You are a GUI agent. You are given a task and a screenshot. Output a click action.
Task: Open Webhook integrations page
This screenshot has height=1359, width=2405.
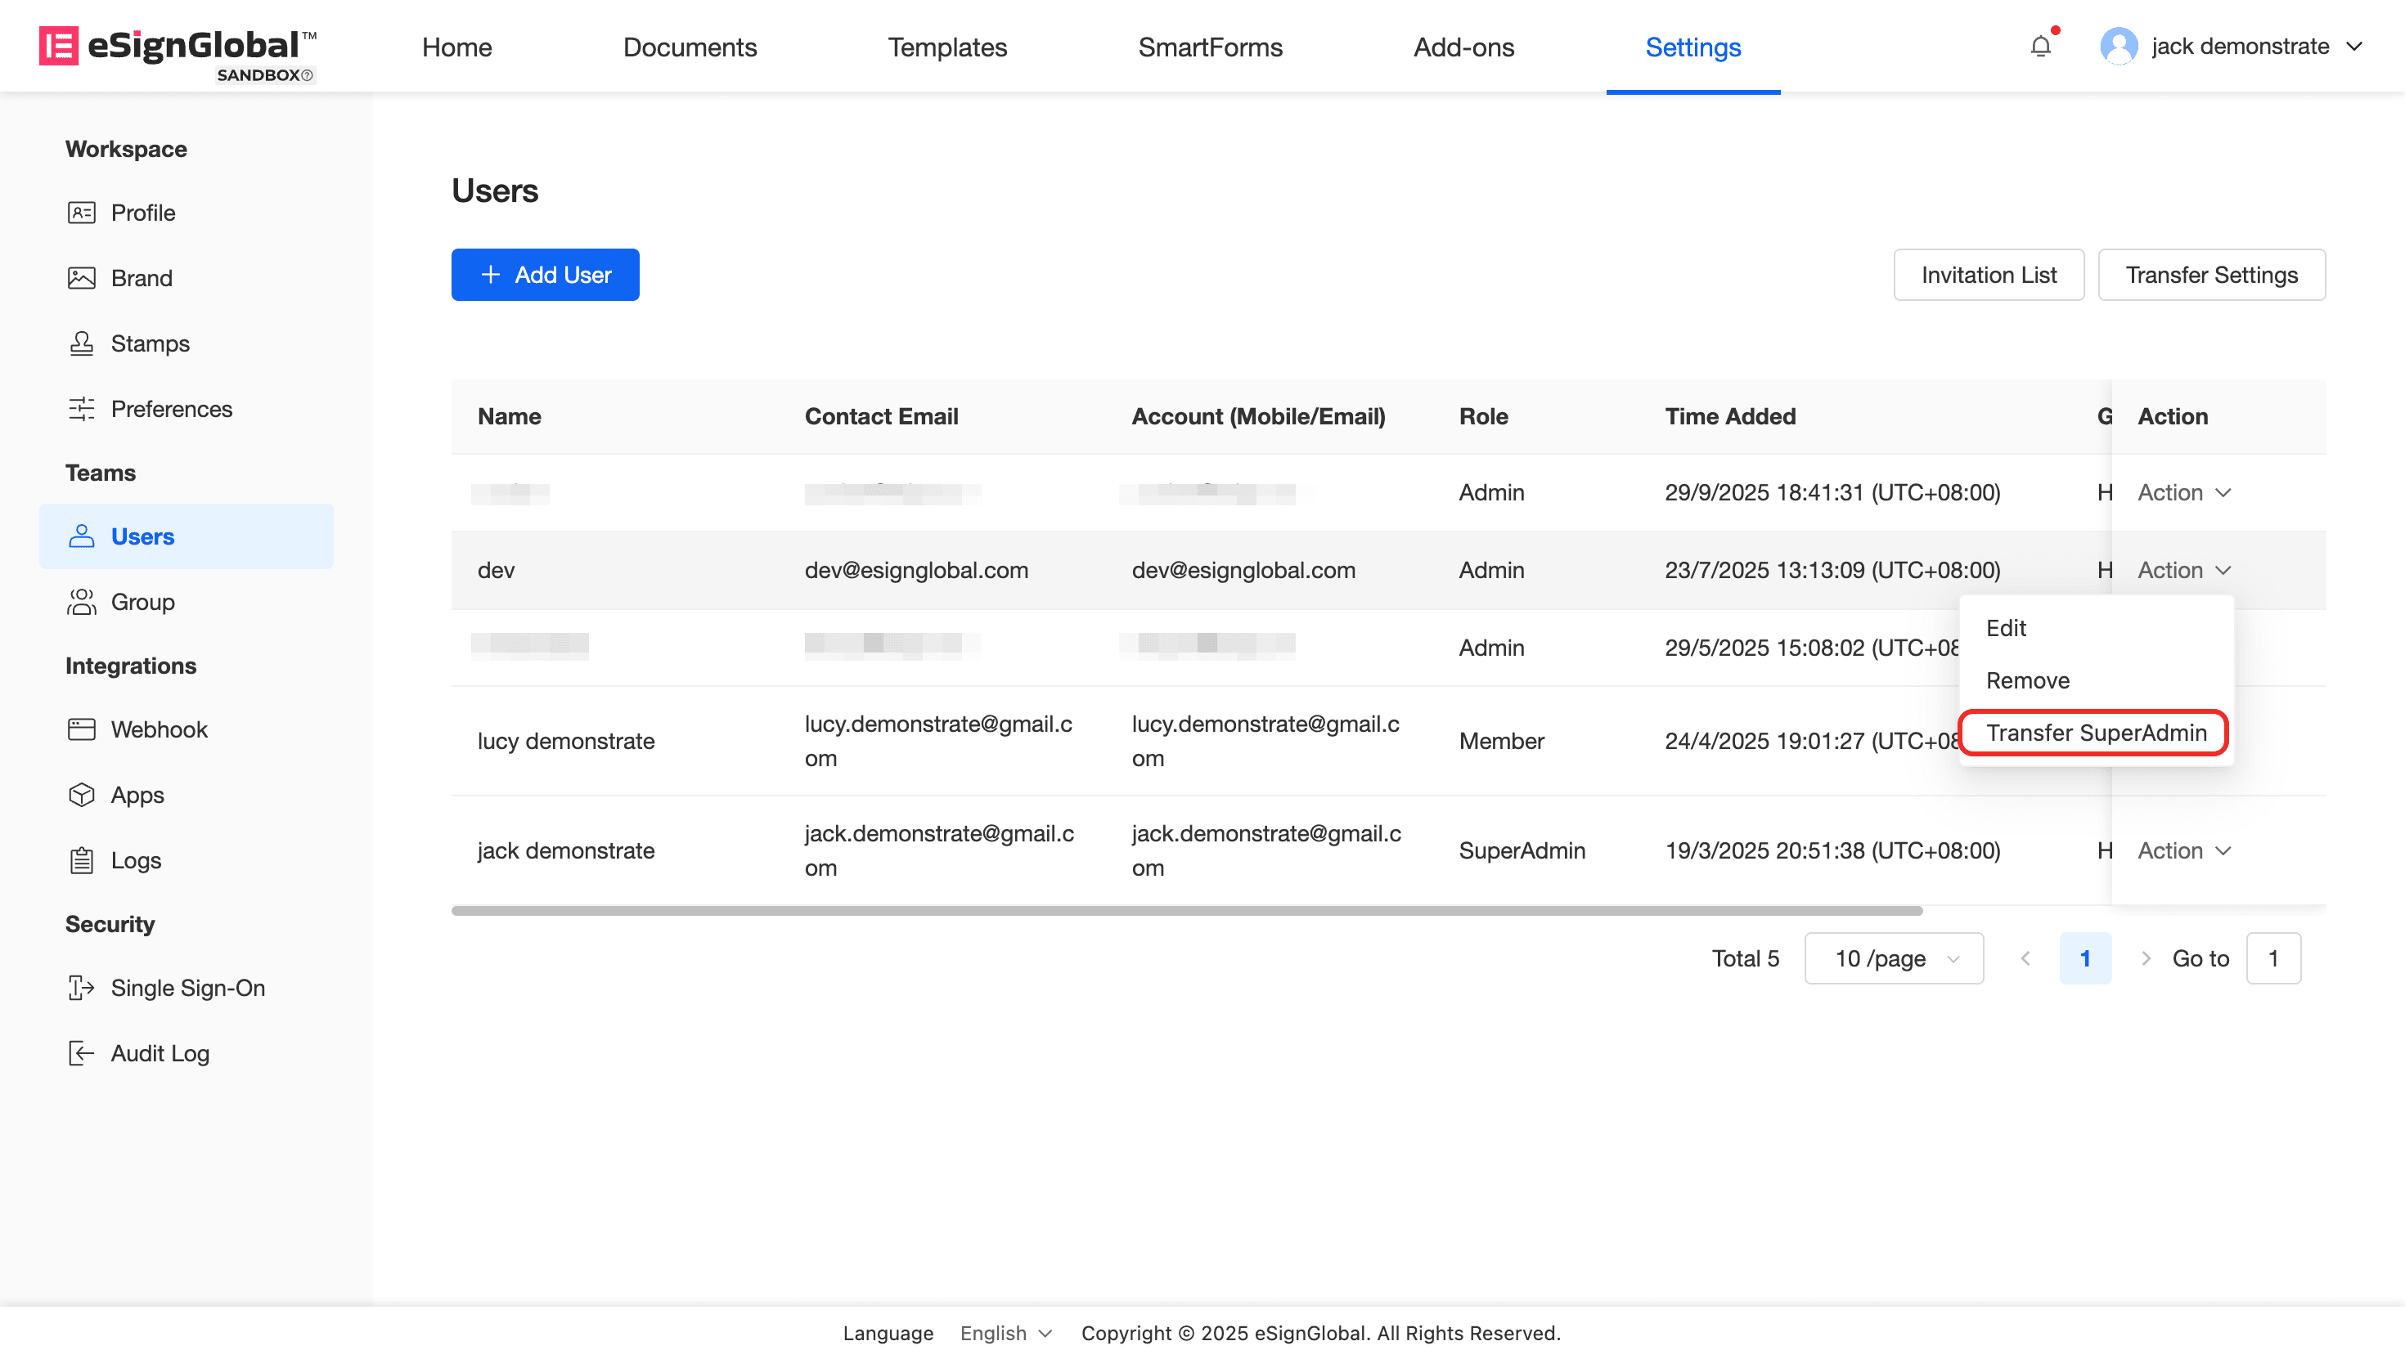click(x=159, y=729)
